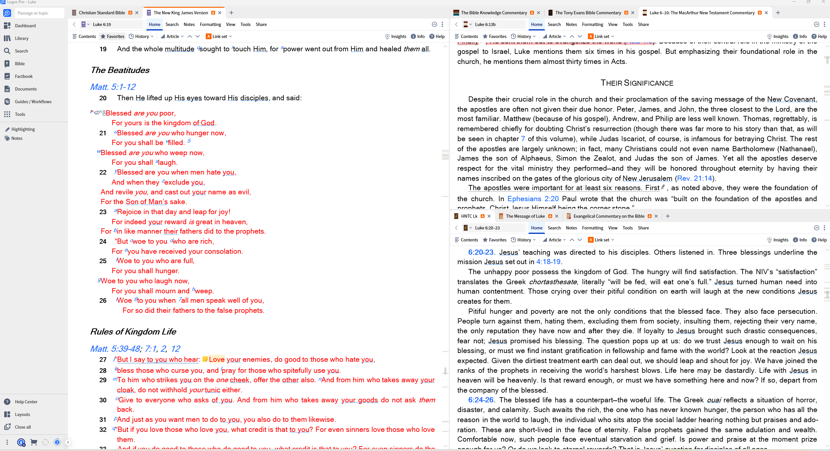This screenshot has height=451, width=830.
Task: Open panel menu dots in NKJV panel
Action: point(442,24)
